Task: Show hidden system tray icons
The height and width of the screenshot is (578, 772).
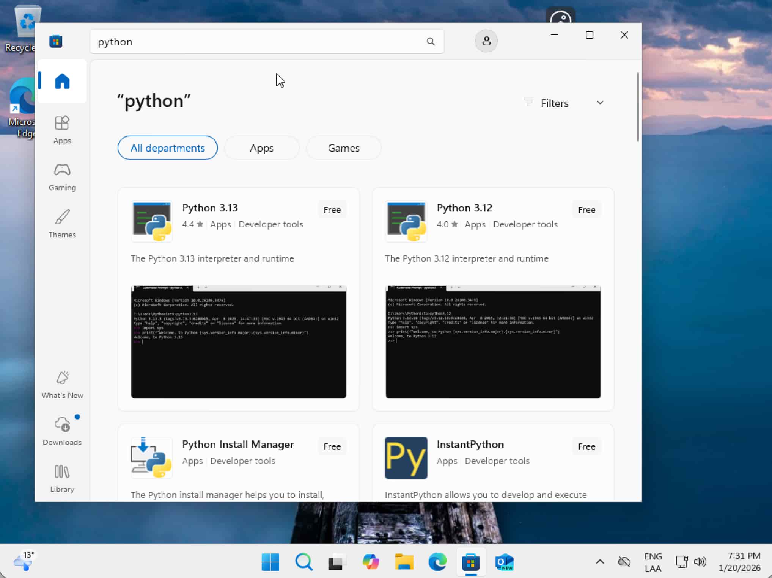Action: (600, 562)
